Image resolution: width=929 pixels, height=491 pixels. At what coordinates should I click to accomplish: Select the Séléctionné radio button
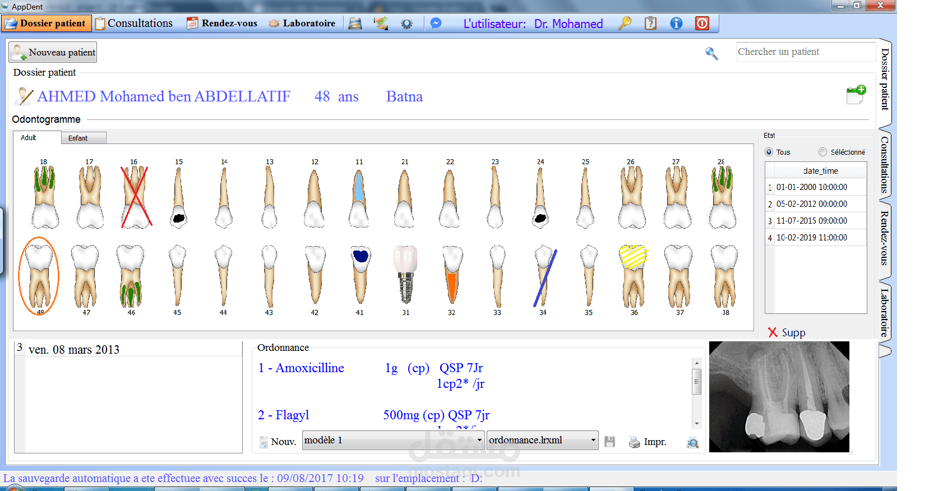tap(822, 152)
